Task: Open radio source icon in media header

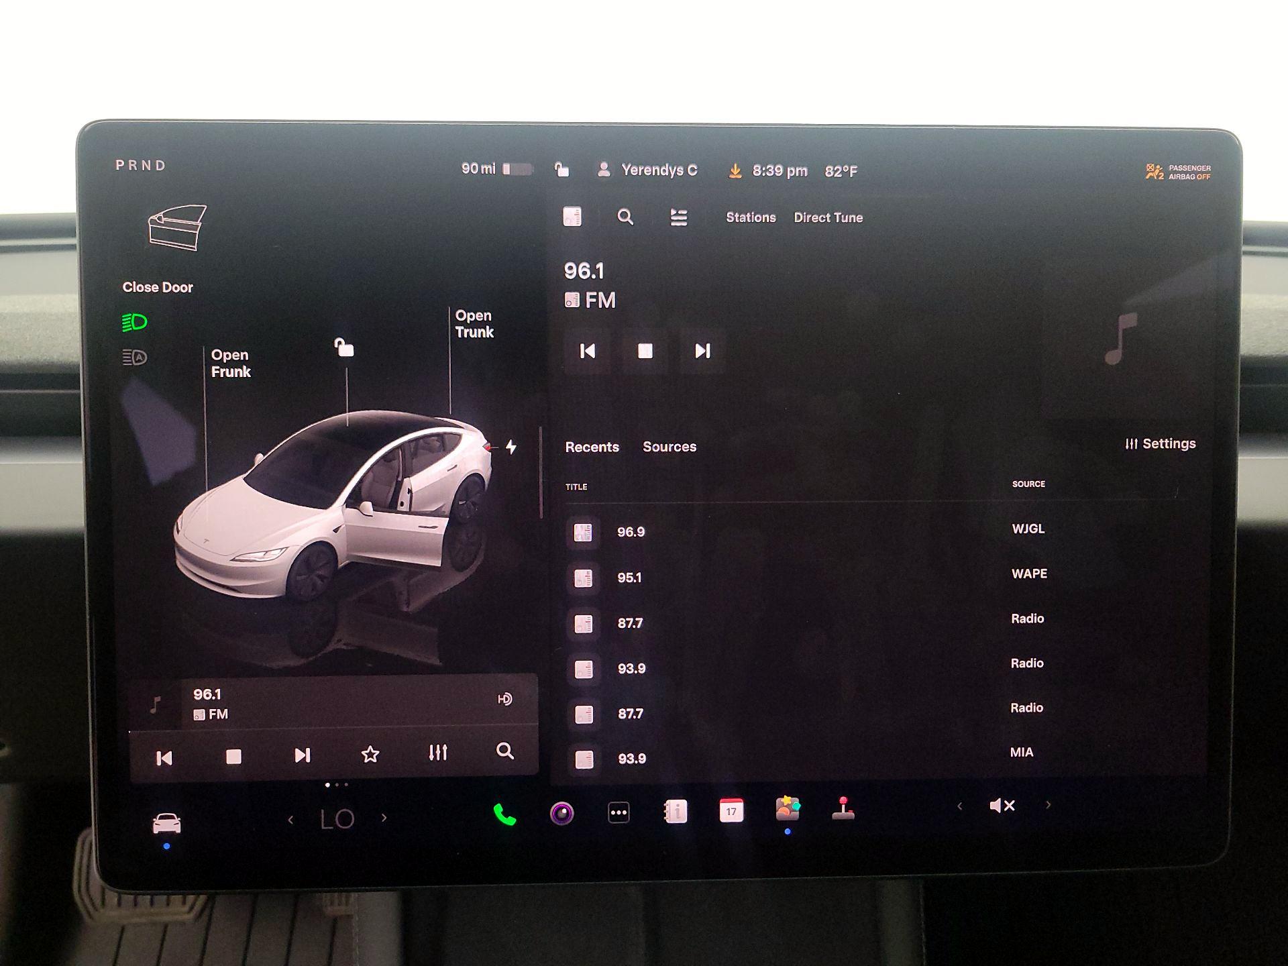Action: pyautogui.click(x=572, y=217)
